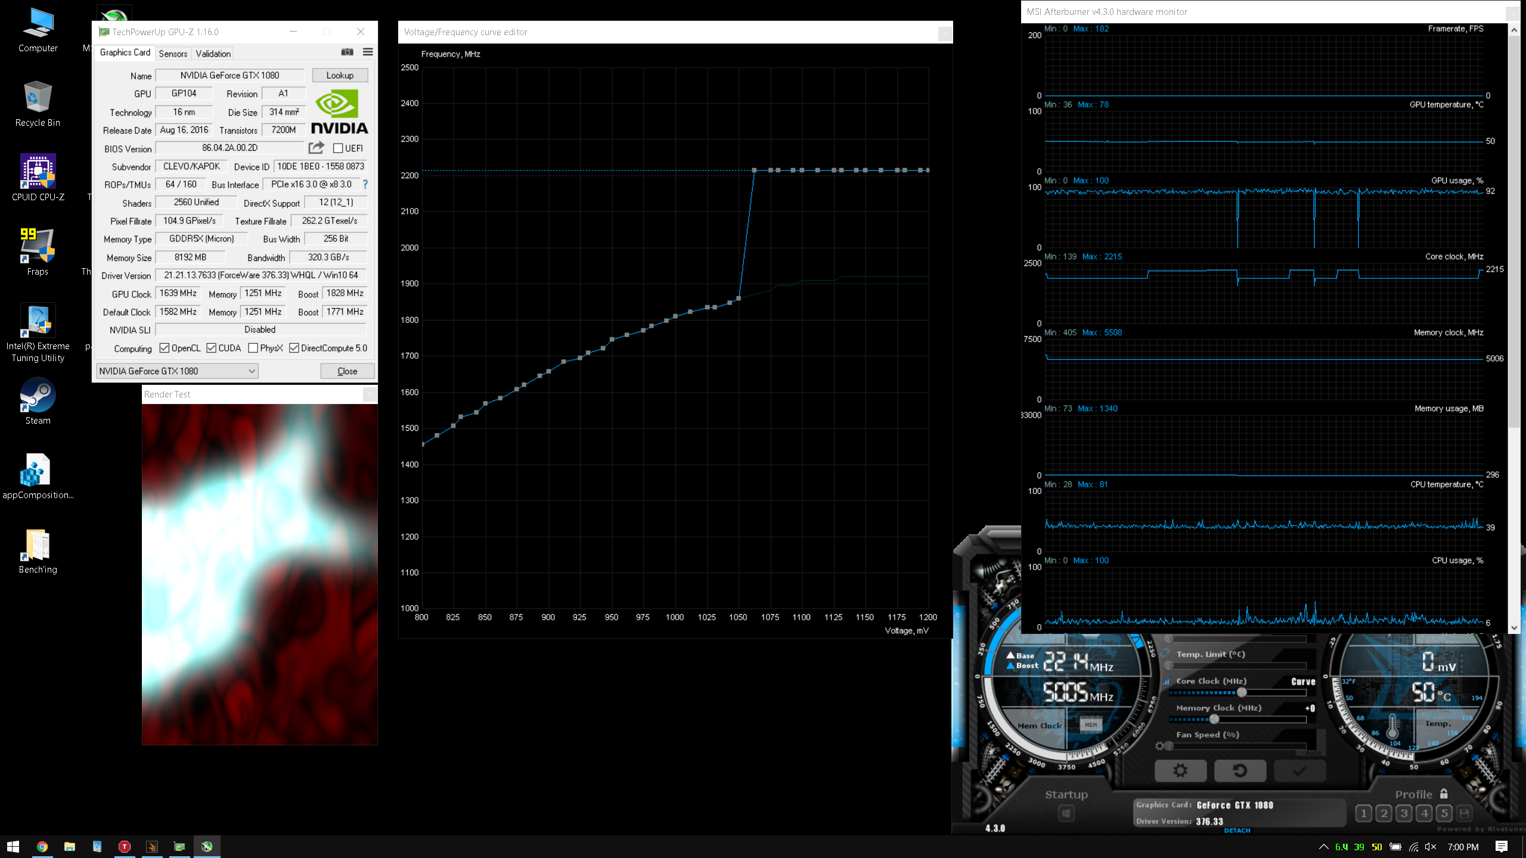Click Chrome in the taskbar
This screenshot has height=858, width=1526.
[42, 847]
